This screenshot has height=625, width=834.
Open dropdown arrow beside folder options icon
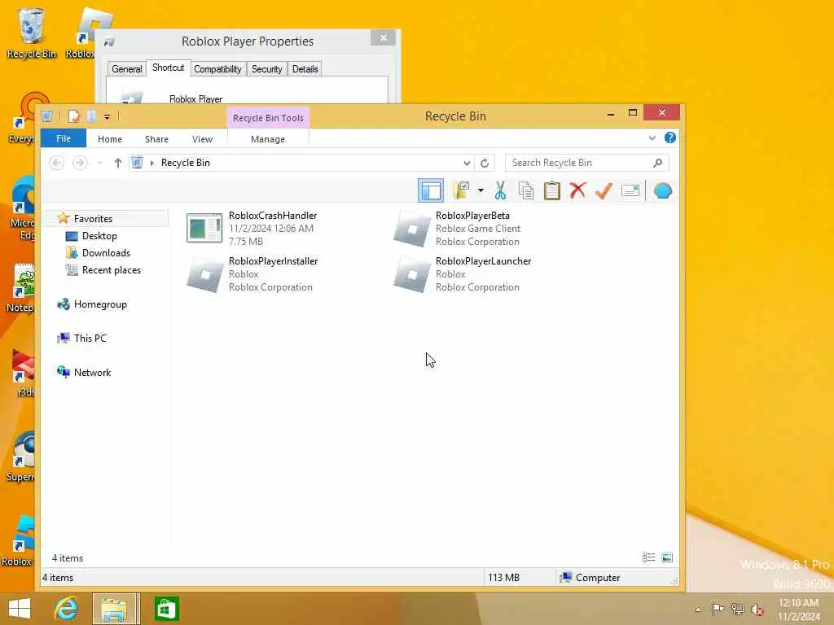481,190
